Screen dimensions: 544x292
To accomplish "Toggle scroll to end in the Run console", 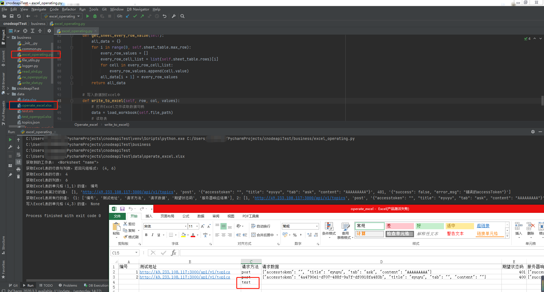I will point(18,162).
